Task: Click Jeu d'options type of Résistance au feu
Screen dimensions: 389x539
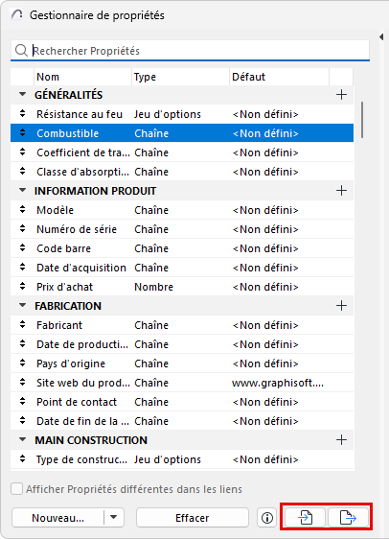Action: pyautogui.click(x=168, y=114)
